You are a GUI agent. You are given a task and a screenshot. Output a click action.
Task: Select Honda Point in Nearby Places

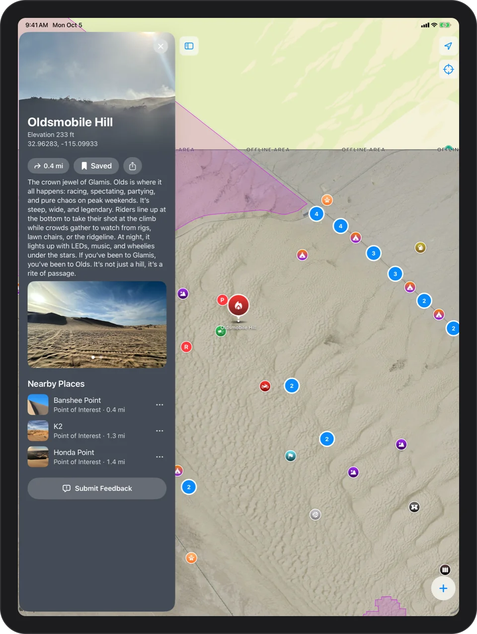(97, 457)
